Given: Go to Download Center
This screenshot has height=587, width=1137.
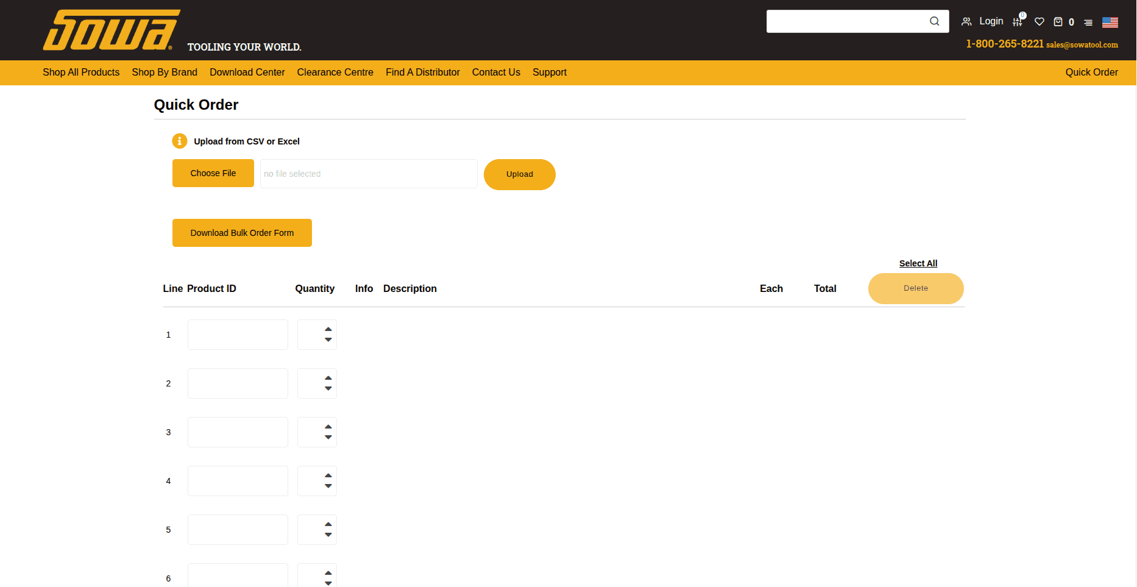Looking at the screenshot, I should click(x=247, y=72).
